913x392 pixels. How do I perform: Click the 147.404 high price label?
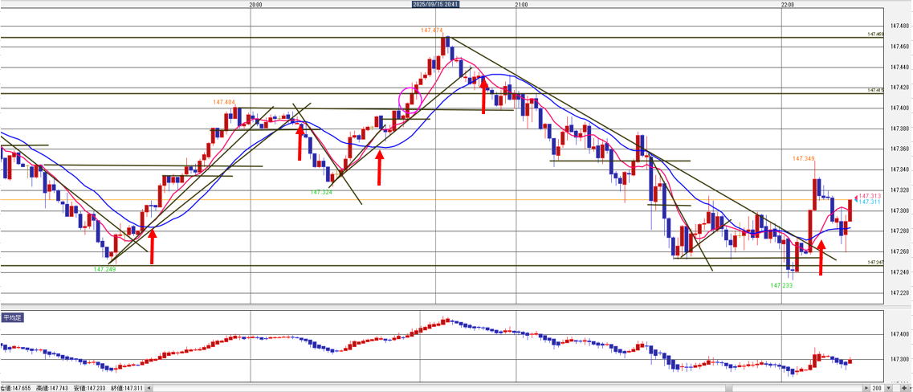[x=224, y=102]
